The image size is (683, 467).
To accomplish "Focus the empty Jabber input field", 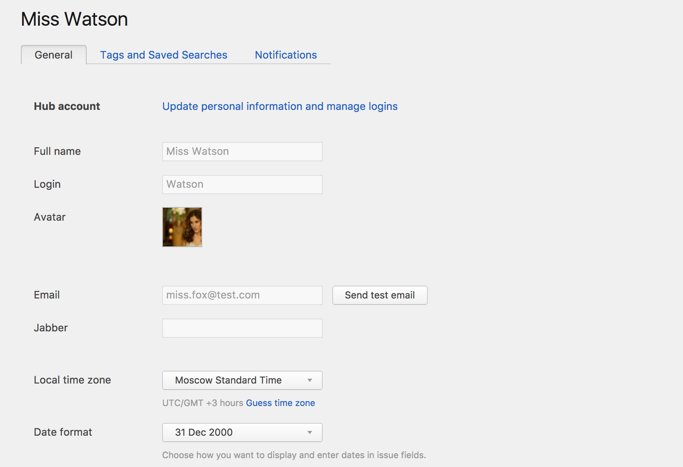I will 242,328.
